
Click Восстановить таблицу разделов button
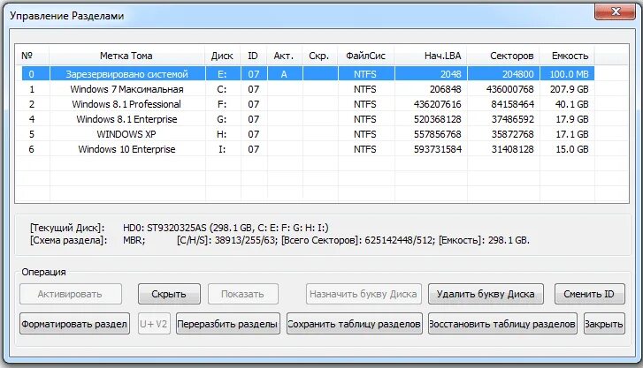click(x=502, y=324)
